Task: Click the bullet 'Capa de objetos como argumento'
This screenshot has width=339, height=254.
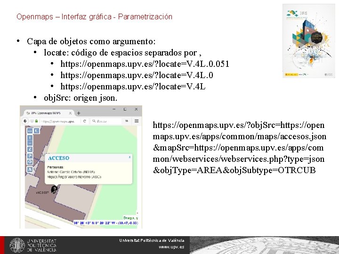Action: [91, 41]
